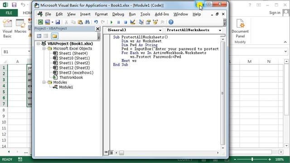
Task: Click the Excel zoom slider handle
Action: click(x=252, y=159)
